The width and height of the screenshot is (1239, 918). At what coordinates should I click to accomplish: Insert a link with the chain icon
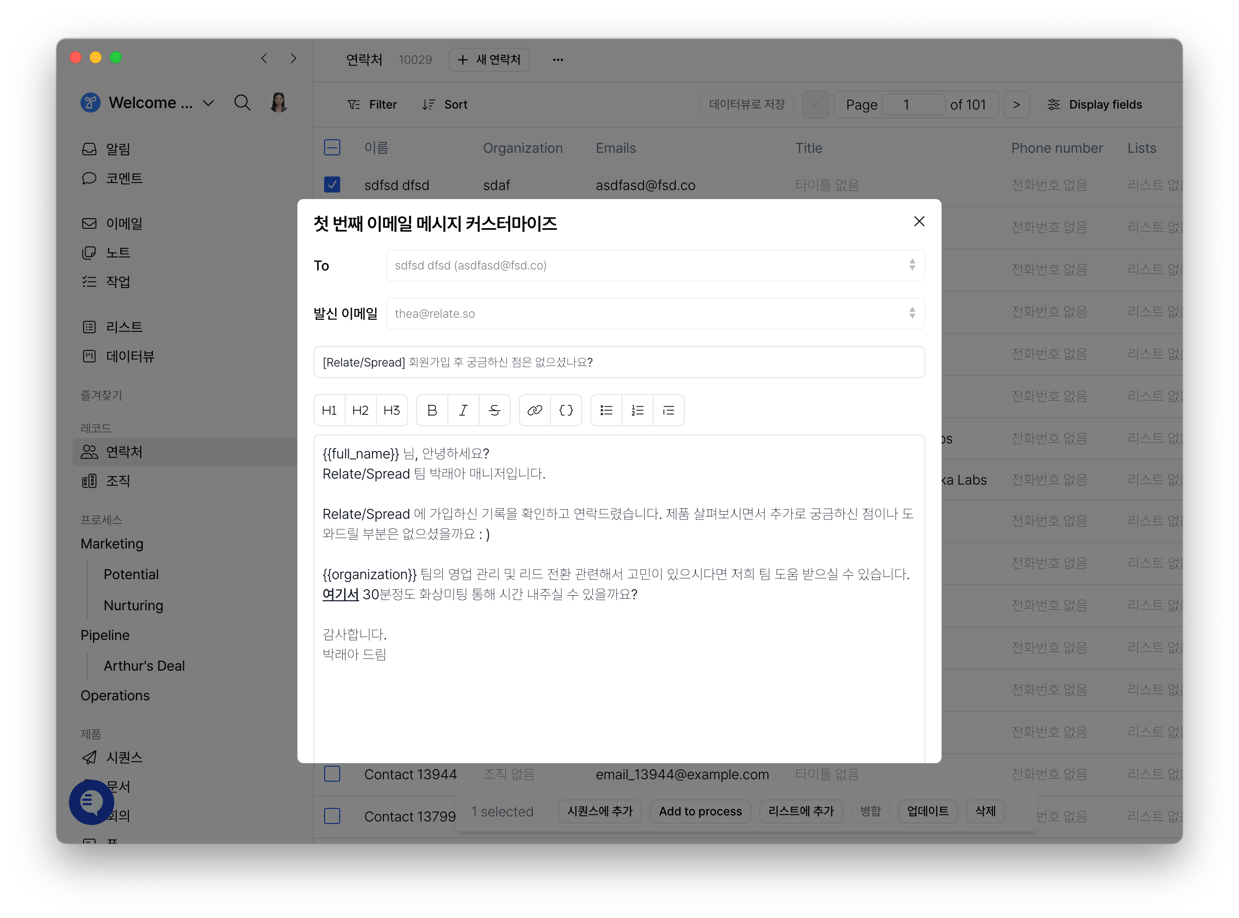(534, 410)
